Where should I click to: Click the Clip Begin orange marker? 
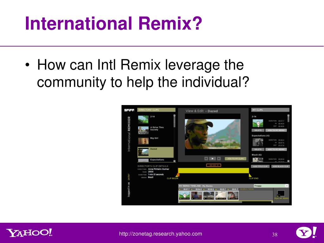tap(178, 175)
